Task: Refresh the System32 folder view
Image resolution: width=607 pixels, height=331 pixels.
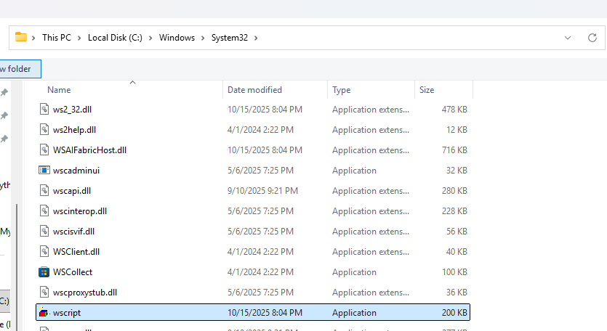Action: [x=591, y=37]
